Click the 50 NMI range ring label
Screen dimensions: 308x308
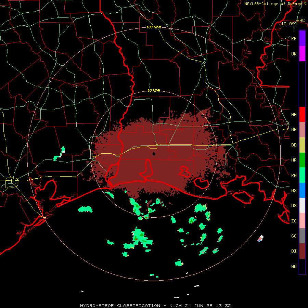[154, 91]
